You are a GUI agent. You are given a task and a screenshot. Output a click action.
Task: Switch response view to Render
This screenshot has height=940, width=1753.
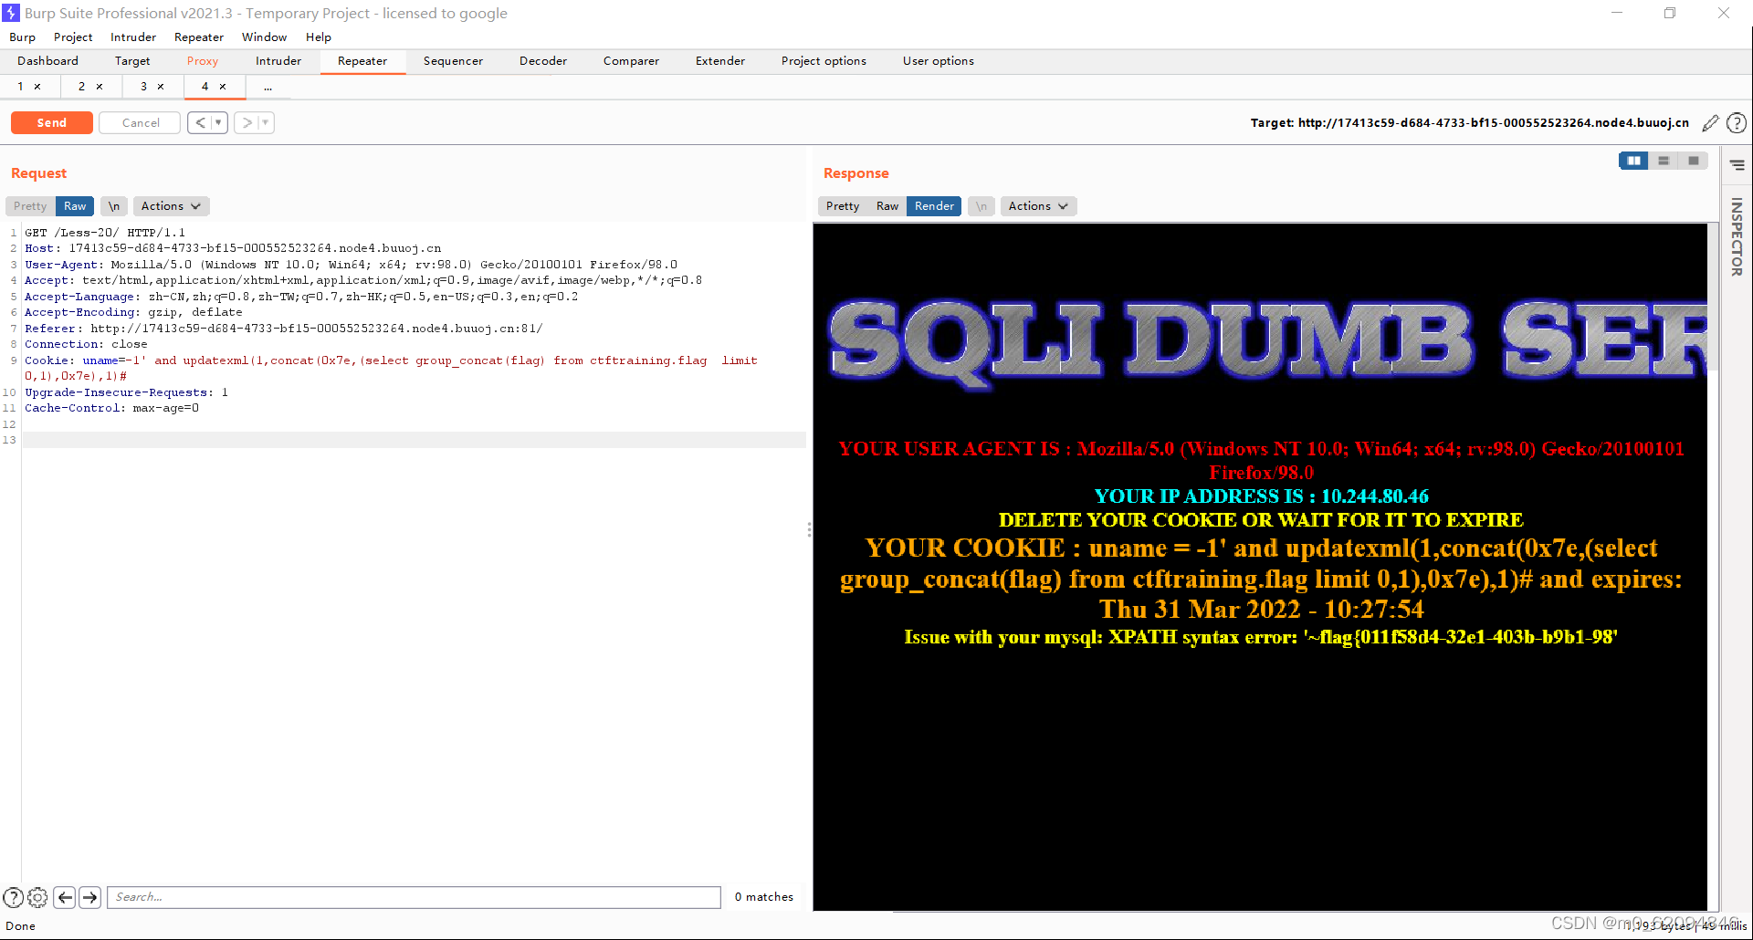(934, 206)
